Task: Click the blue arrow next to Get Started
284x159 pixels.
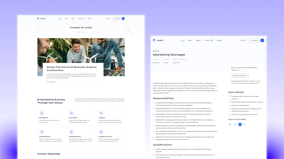Action: pyautogui.click(x=262, y=40)
